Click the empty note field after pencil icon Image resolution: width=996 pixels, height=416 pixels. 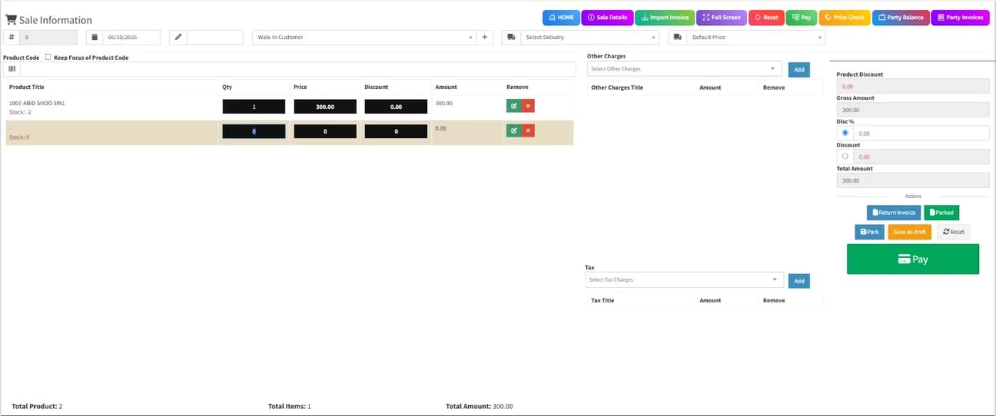point(215,37)
